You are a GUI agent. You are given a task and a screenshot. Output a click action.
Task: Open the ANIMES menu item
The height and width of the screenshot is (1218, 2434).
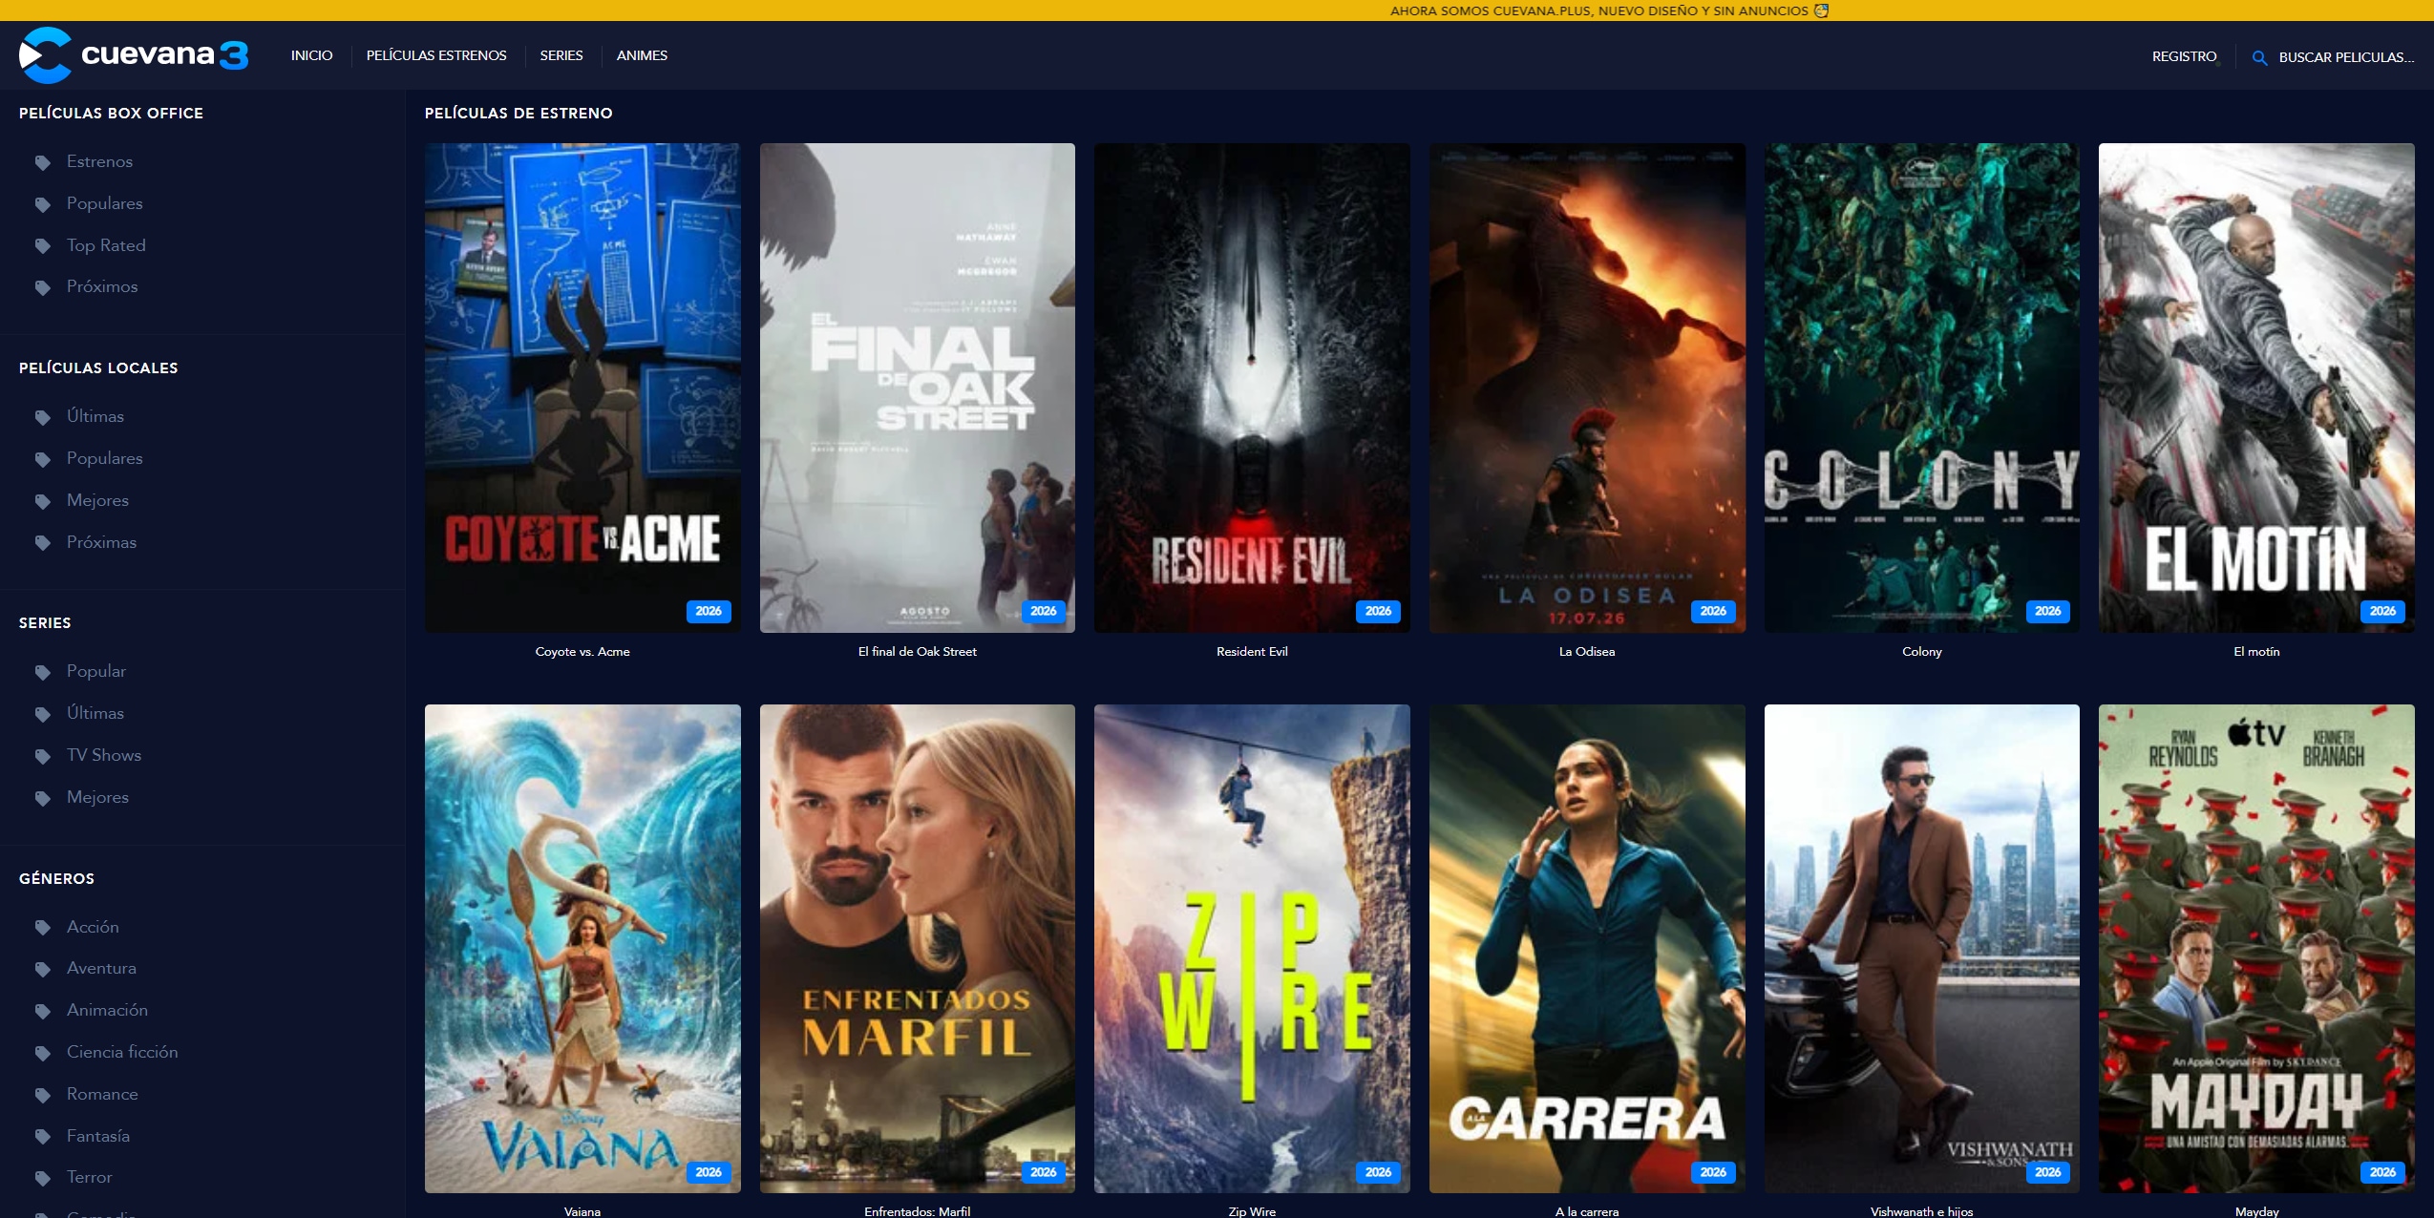click(x=642, y=55)
